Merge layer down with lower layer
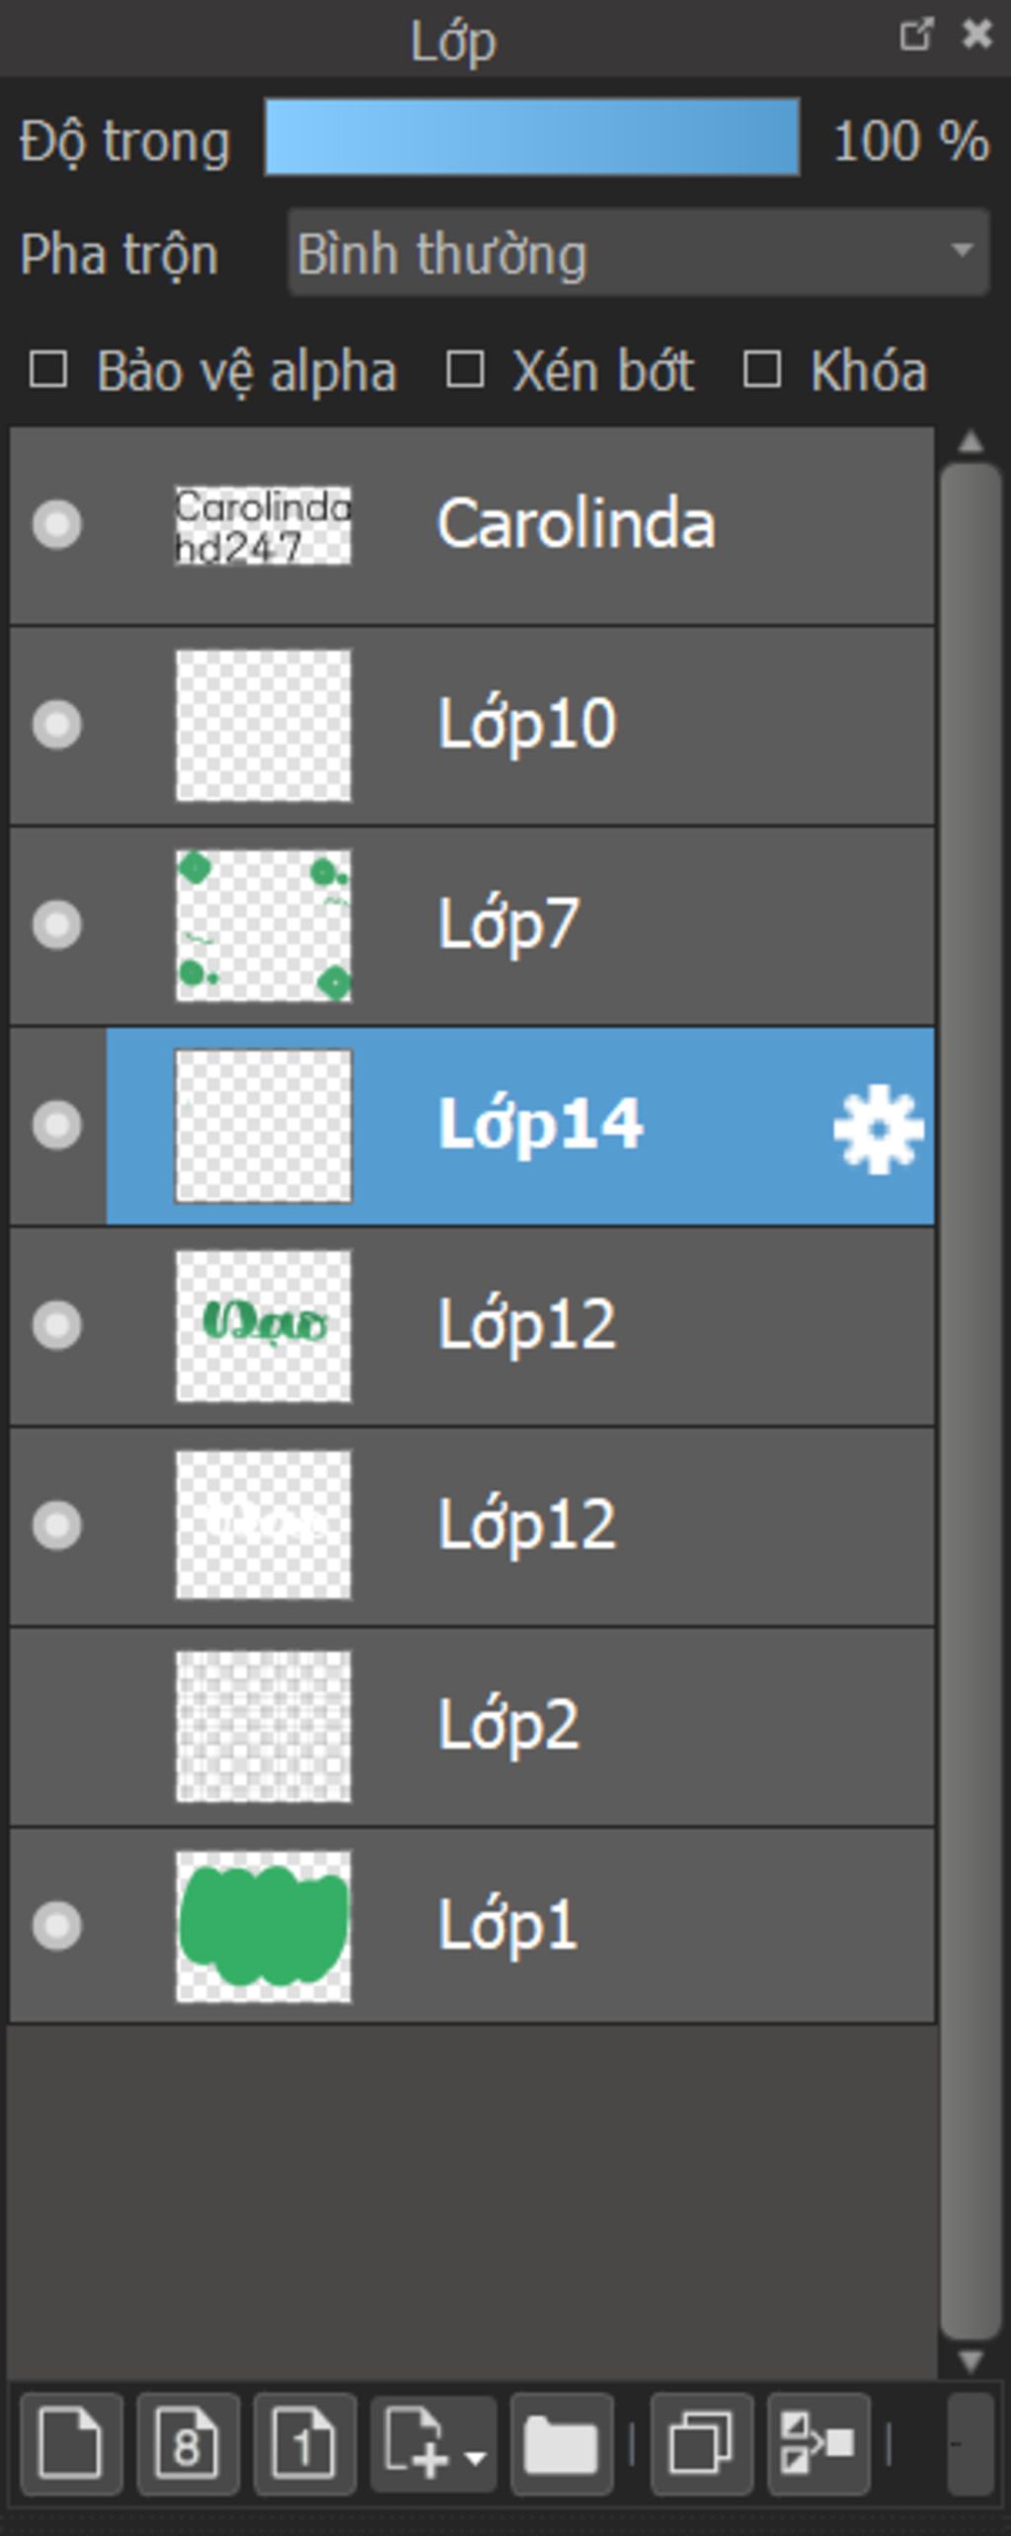Viewport: 1011px width, 2536px height. coord(818,2443)
